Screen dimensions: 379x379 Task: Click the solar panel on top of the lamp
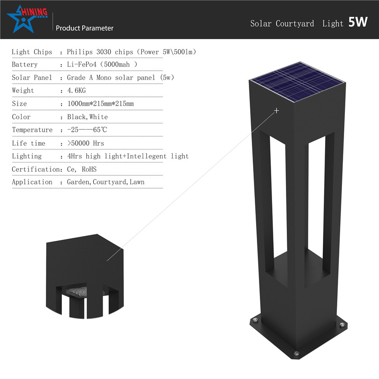click(298, 82)
